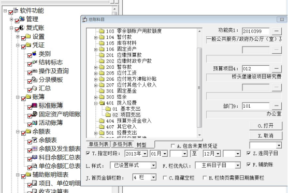Viewport: 288px width, 193px height.
Task: Toggle the T.指定时段 checkbox
Action: pos(88,153)
